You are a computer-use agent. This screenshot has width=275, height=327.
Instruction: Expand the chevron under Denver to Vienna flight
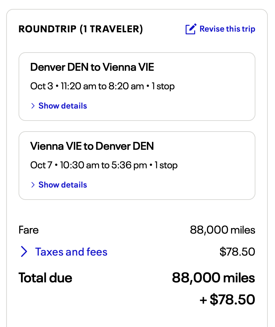(x=33, y=106)
